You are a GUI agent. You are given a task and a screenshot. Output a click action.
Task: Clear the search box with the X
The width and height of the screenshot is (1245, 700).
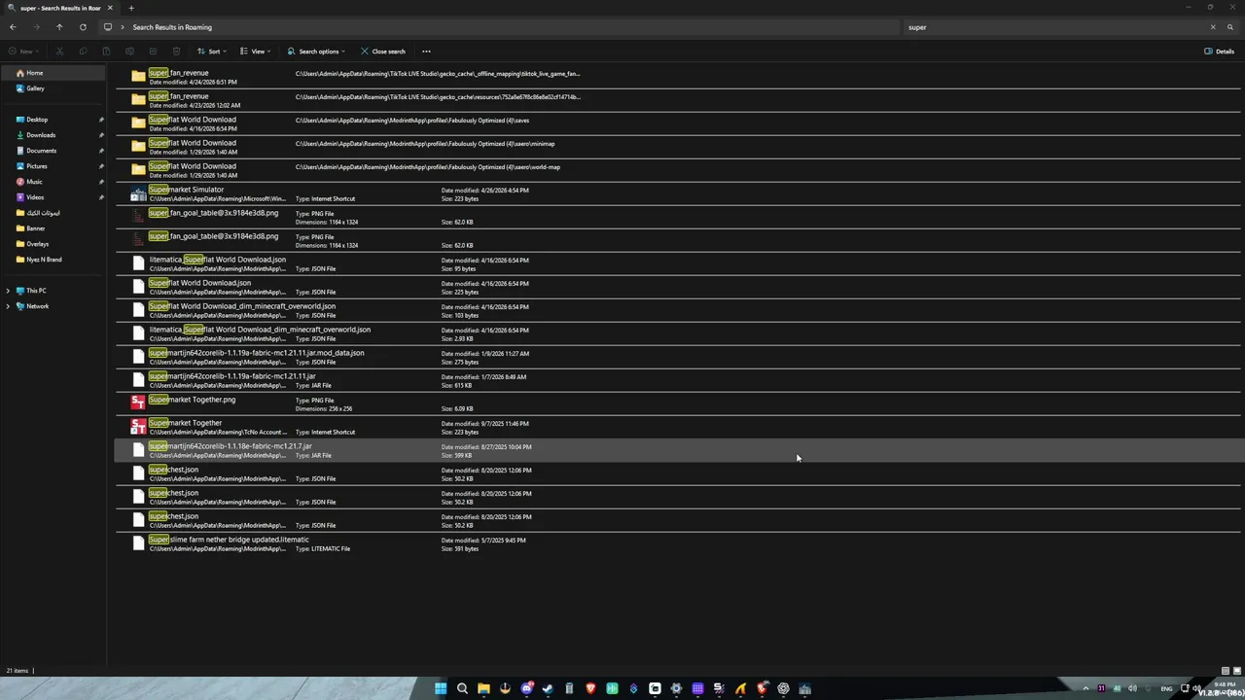[1213, 27]
